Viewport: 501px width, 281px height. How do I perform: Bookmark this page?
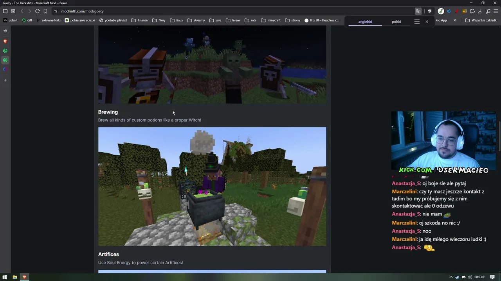[x=45, y=11]
